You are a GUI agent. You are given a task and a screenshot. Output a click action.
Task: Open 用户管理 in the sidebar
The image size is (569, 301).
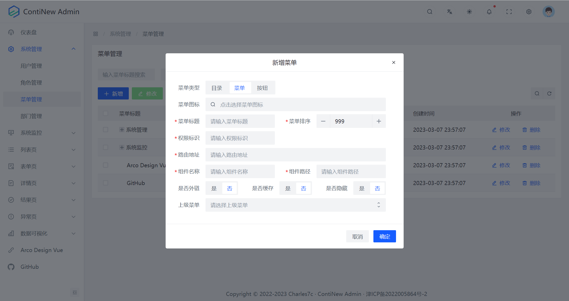point(42,66)
